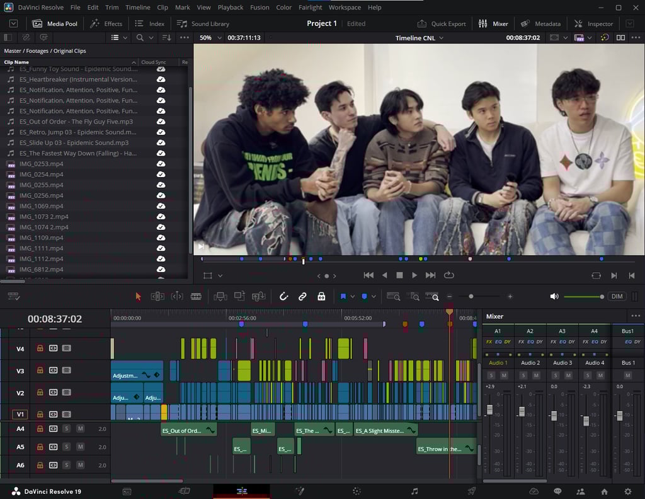Switch to the Color page icon
The image size is (645, 499).
coord(356,491)
